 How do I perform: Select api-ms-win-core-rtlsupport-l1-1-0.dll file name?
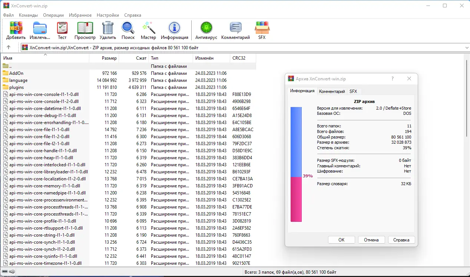[46, 228]
